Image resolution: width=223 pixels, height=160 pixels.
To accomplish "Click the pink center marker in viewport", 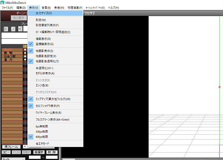I will [x=220, y=87].
